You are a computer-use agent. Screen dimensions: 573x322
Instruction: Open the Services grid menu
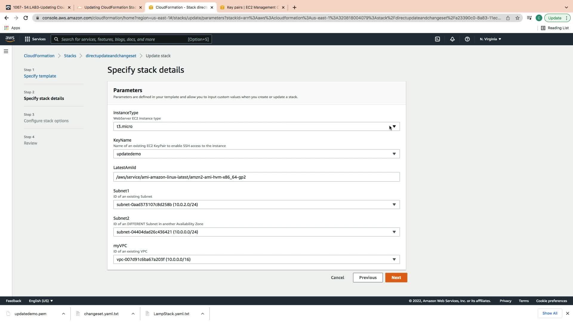click(x=35, y=39)
